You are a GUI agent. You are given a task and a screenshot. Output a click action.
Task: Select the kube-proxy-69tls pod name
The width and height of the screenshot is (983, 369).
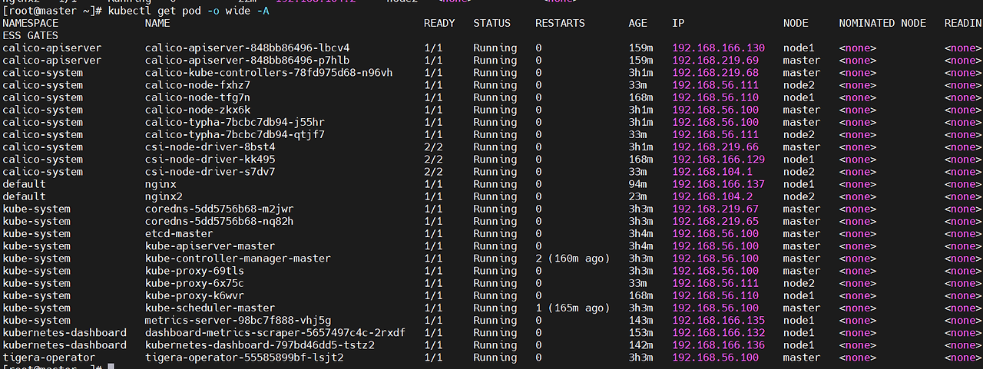(x=194, y=271)
